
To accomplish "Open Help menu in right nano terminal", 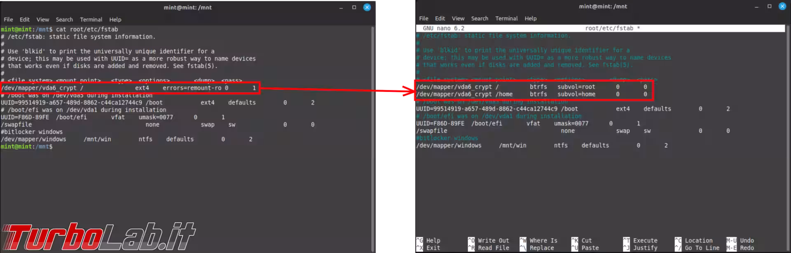I will click(x=531, y=19).
